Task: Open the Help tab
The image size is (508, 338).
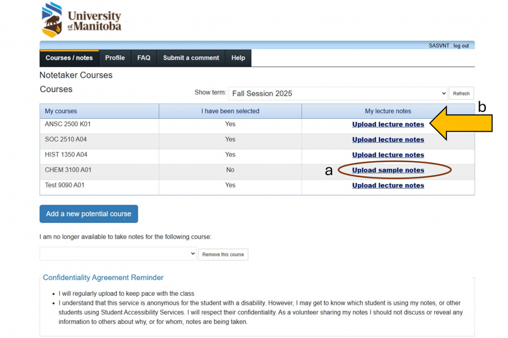Action: (238, 57)
